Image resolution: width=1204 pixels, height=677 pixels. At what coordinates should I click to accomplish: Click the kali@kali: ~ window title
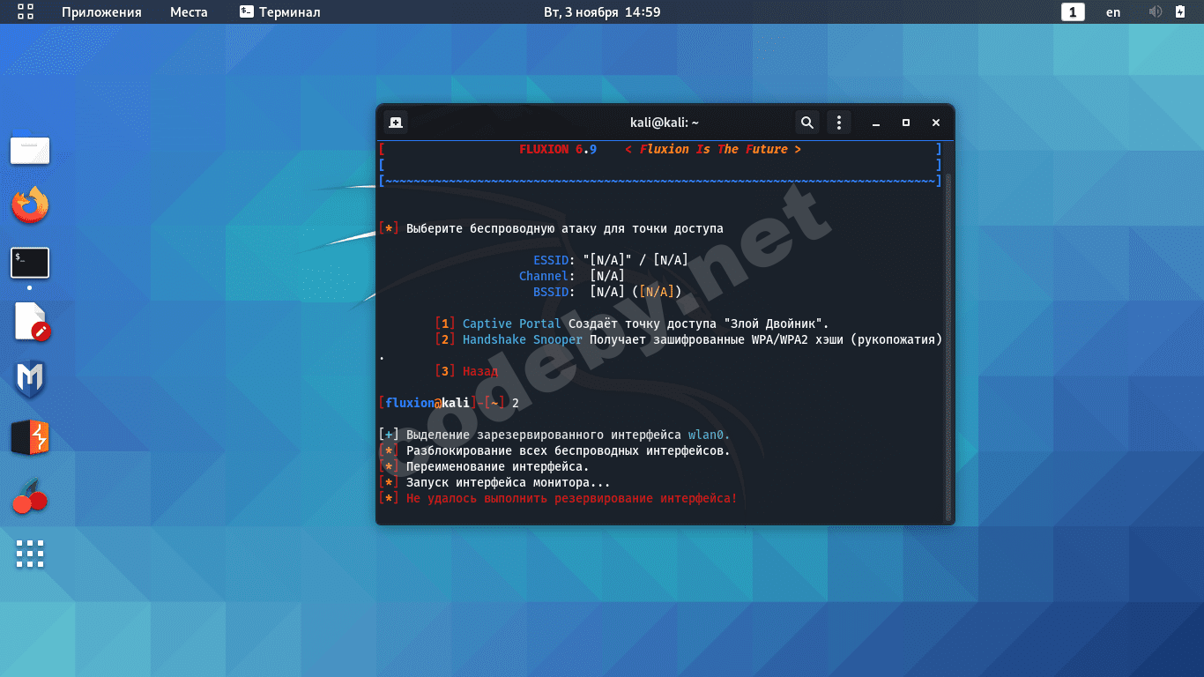pyautogui.click(x=665, y=123)
